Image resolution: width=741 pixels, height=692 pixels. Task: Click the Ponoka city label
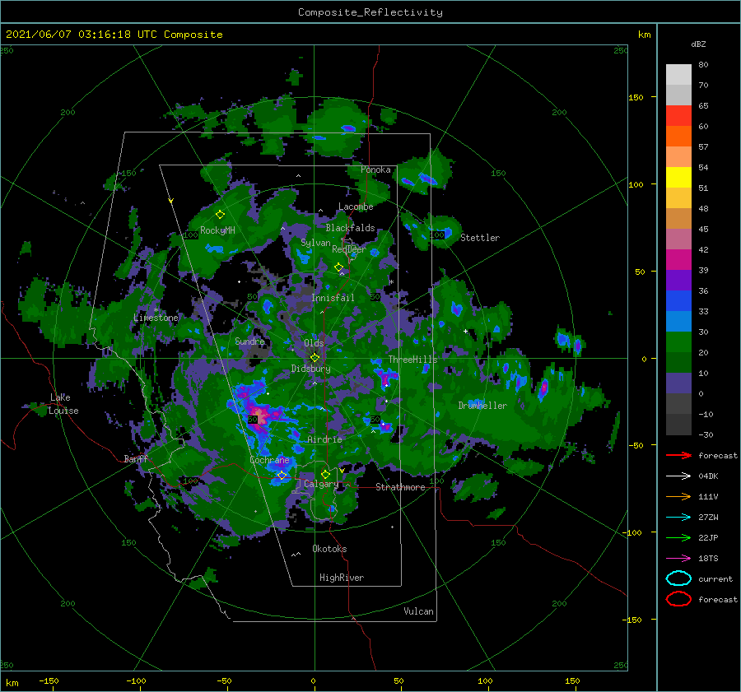375,170
